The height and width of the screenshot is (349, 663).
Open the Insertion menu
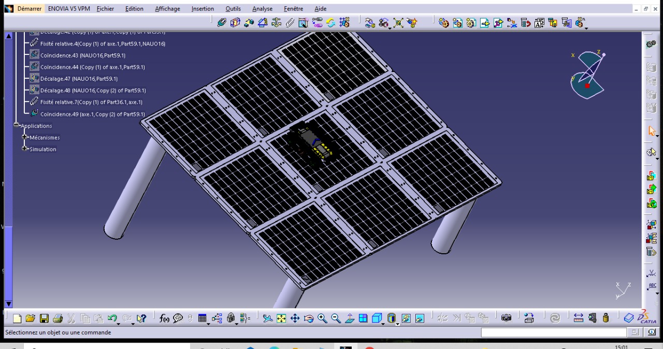point(203,9)
